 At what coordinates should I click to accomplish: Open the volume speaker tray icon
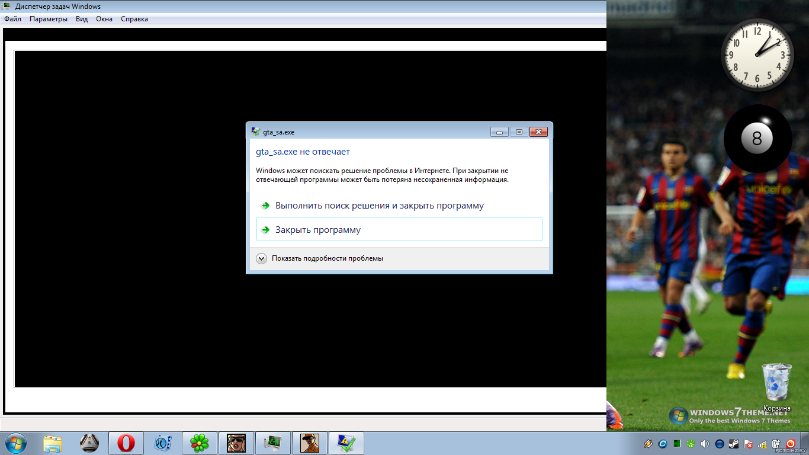tap(705, 444)
